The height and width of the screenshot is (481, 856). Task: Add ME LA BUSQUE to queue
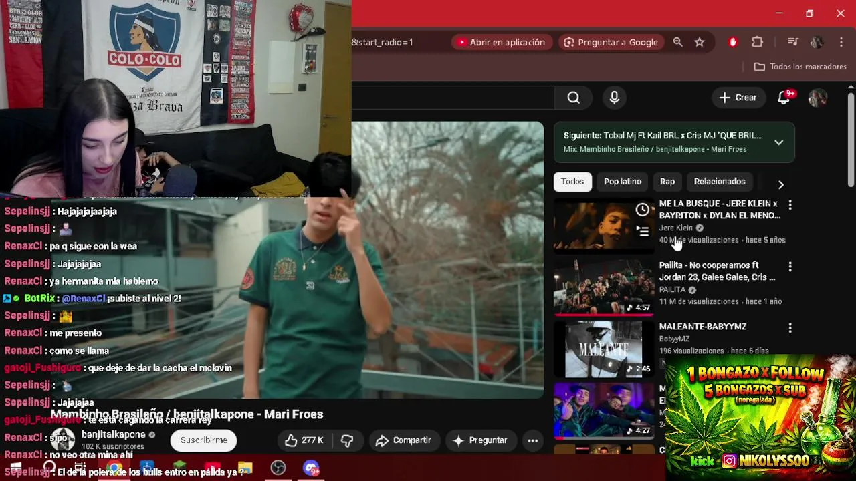pyautogui.click(x=642, y=232)
